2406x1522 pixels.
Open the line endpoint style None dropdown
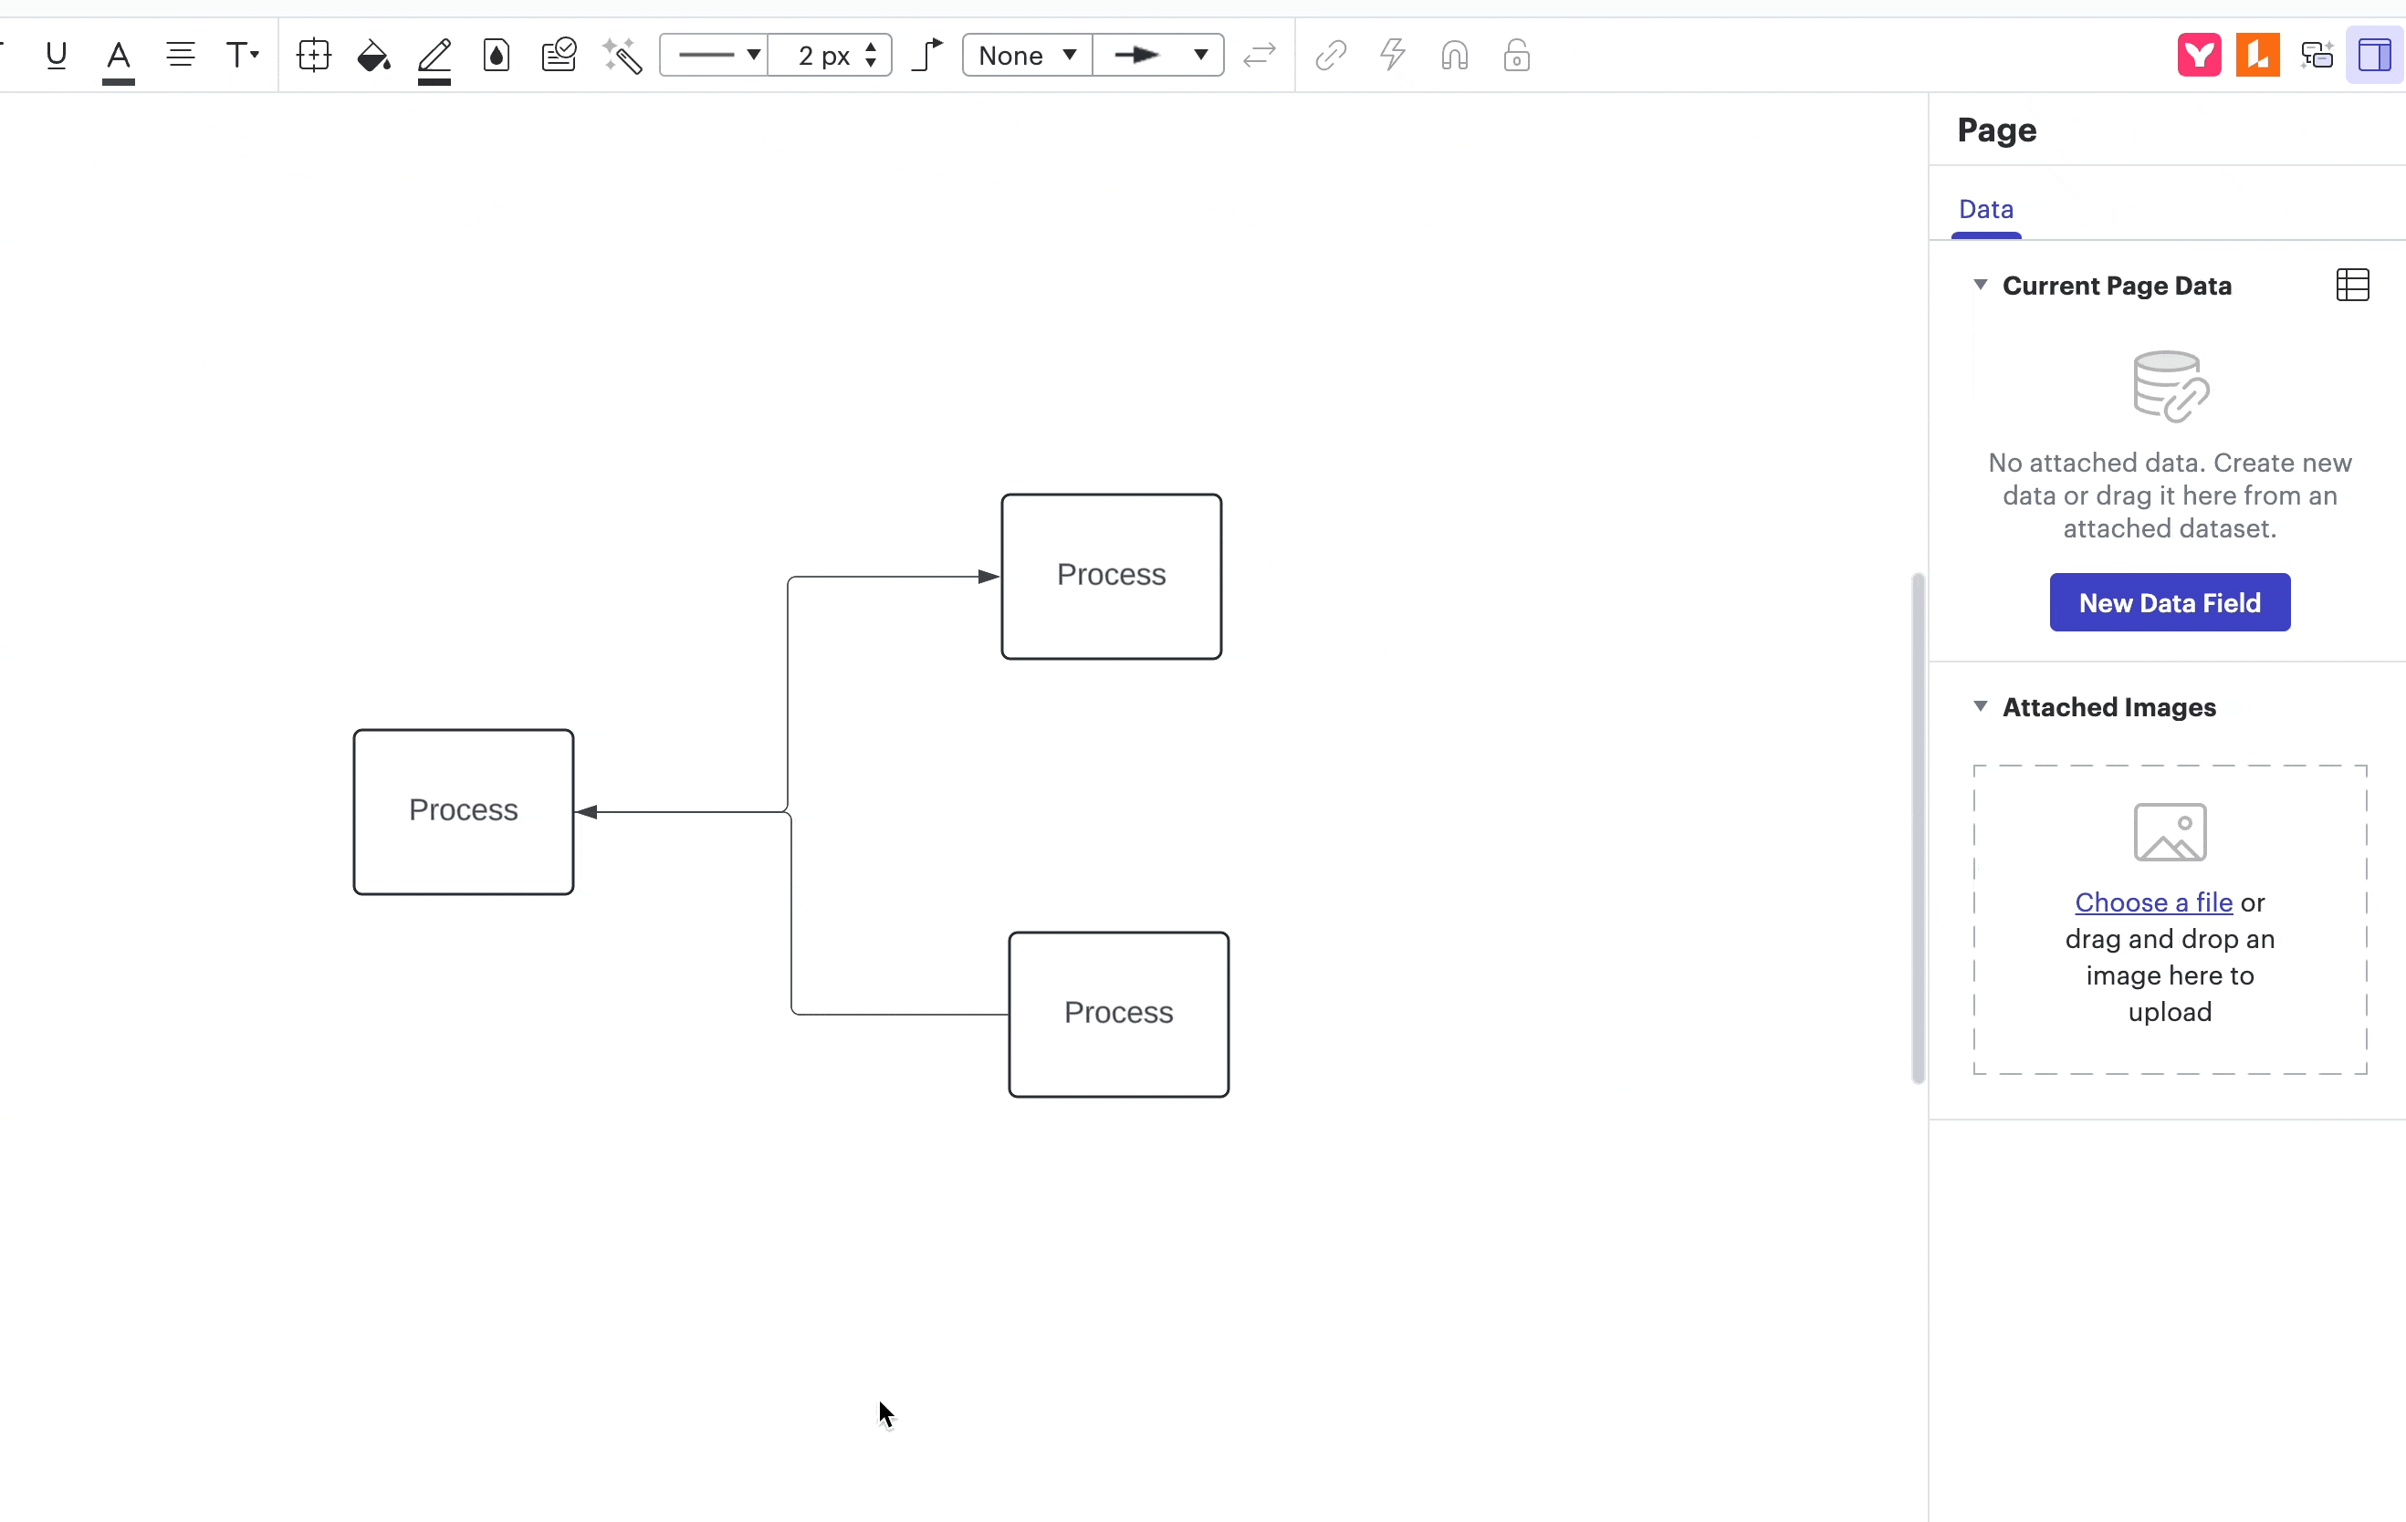point(1025,56)
